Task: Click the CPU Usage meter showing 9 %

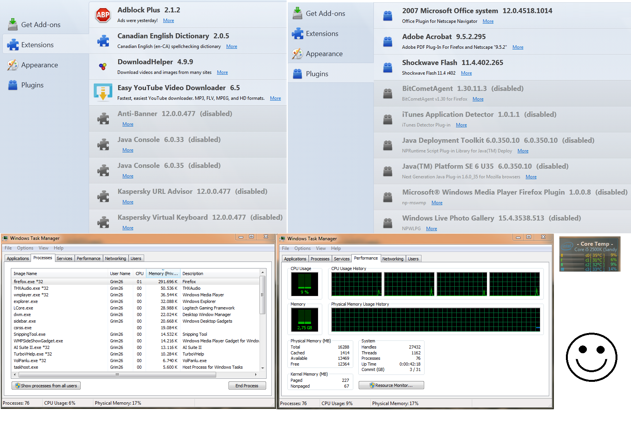Action: (x=304, y=284)
